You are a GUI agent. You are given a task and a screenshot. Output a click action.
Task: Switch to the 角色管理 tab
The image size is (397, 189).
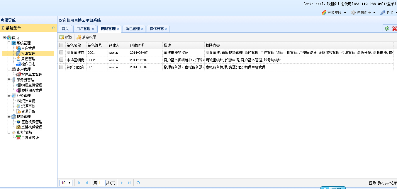click(x=133, y=29)
